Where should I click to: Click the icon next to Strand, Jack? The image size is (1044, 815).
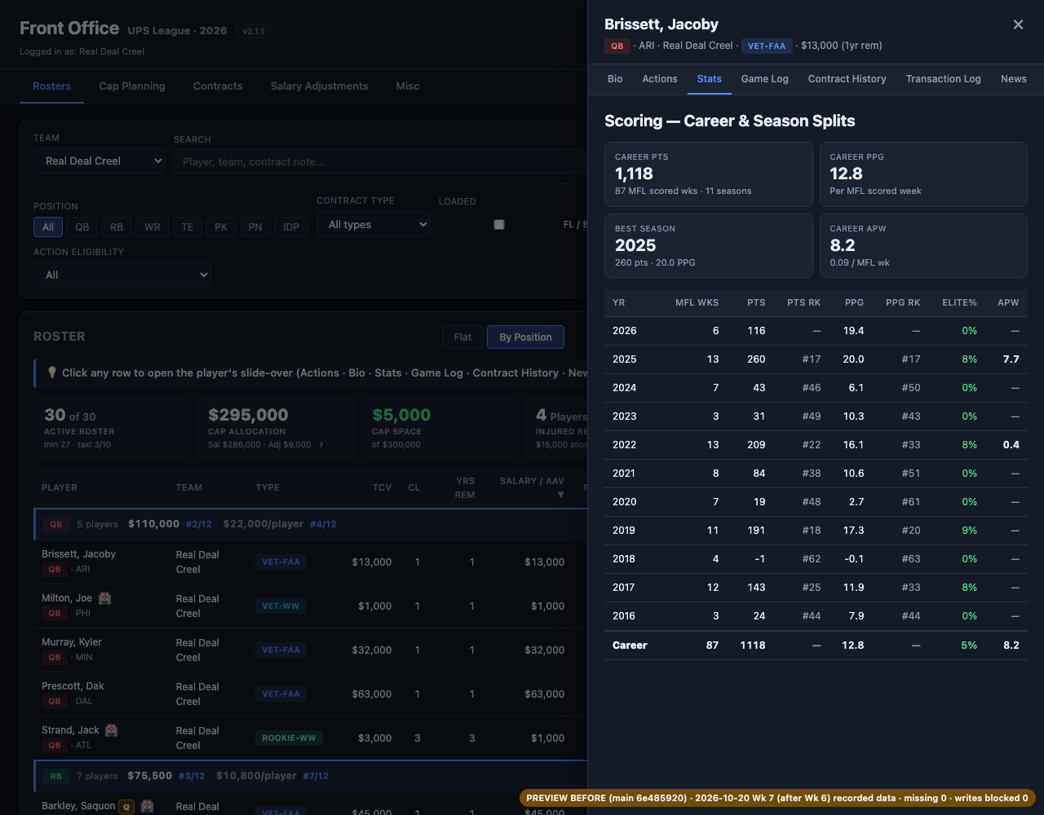111,730
